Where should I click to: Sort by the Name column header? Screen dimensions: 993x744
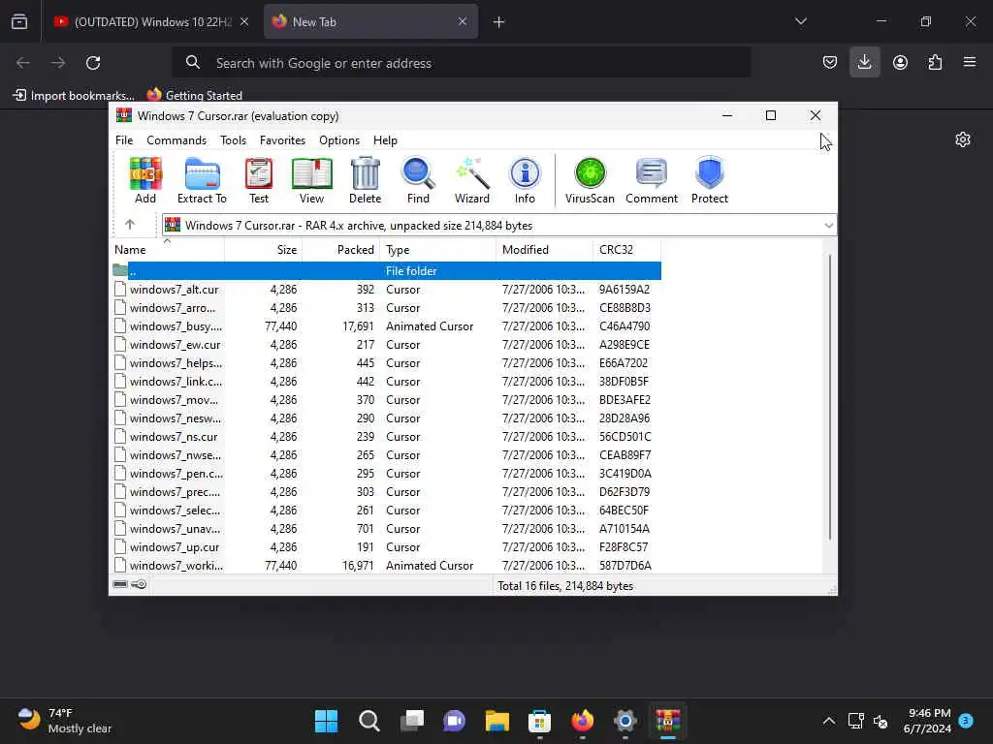167,250
